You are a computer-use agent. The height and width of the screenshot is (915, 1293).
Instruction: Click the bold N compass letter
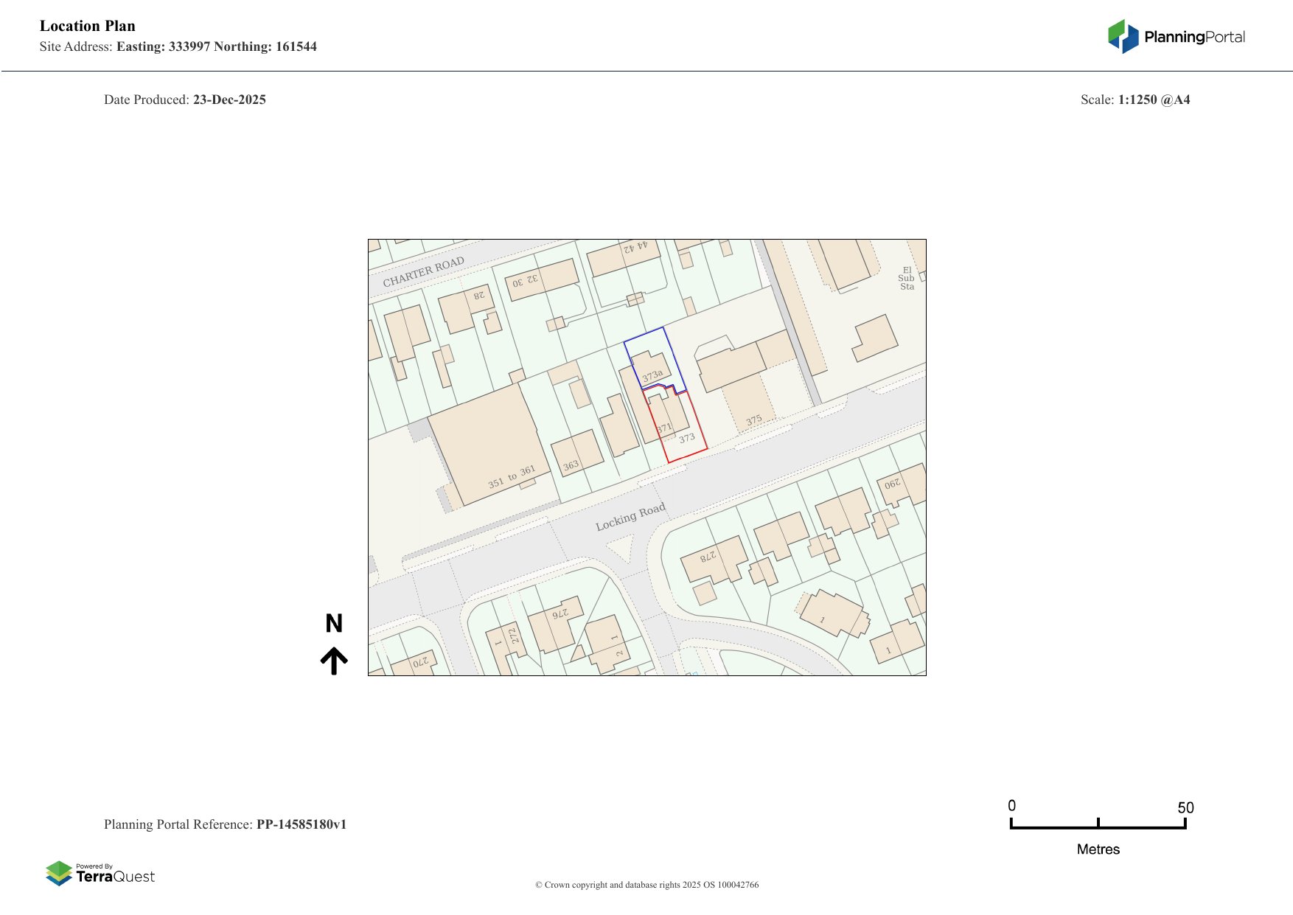pyautogui.click(x=334, y=624)
